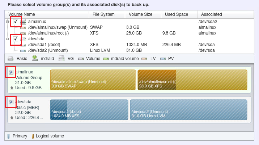Click the VG legend icon
The width and height of the screenshot is (259, 145).
tap(61, 58)
